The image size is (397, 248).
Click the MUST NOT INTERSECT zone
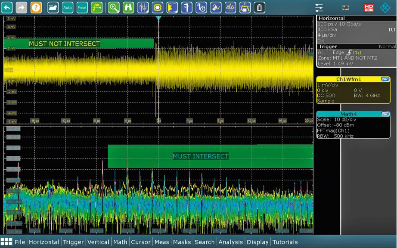(x=78, y=43)
